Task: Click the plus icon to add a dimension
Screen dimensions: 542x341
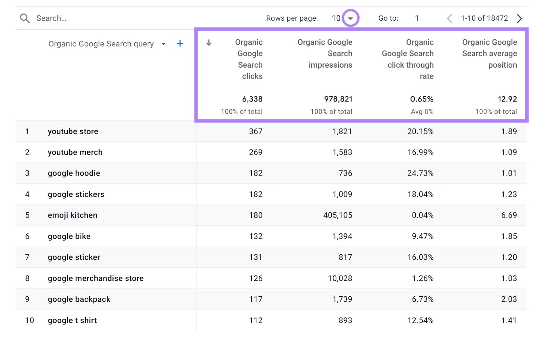Action: [x=180, y=43]
